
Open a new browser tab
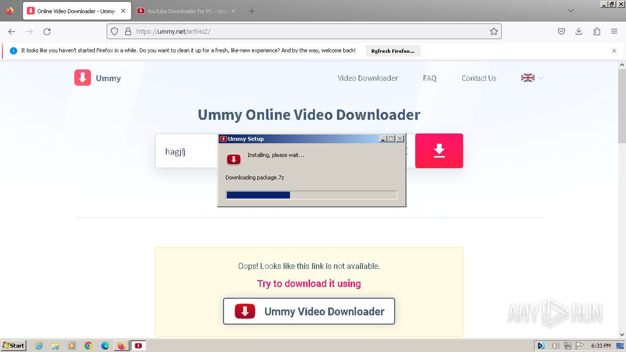click(x=251, y=11)
